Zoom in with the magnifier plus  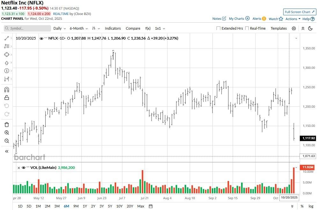[x=6, y=133]
